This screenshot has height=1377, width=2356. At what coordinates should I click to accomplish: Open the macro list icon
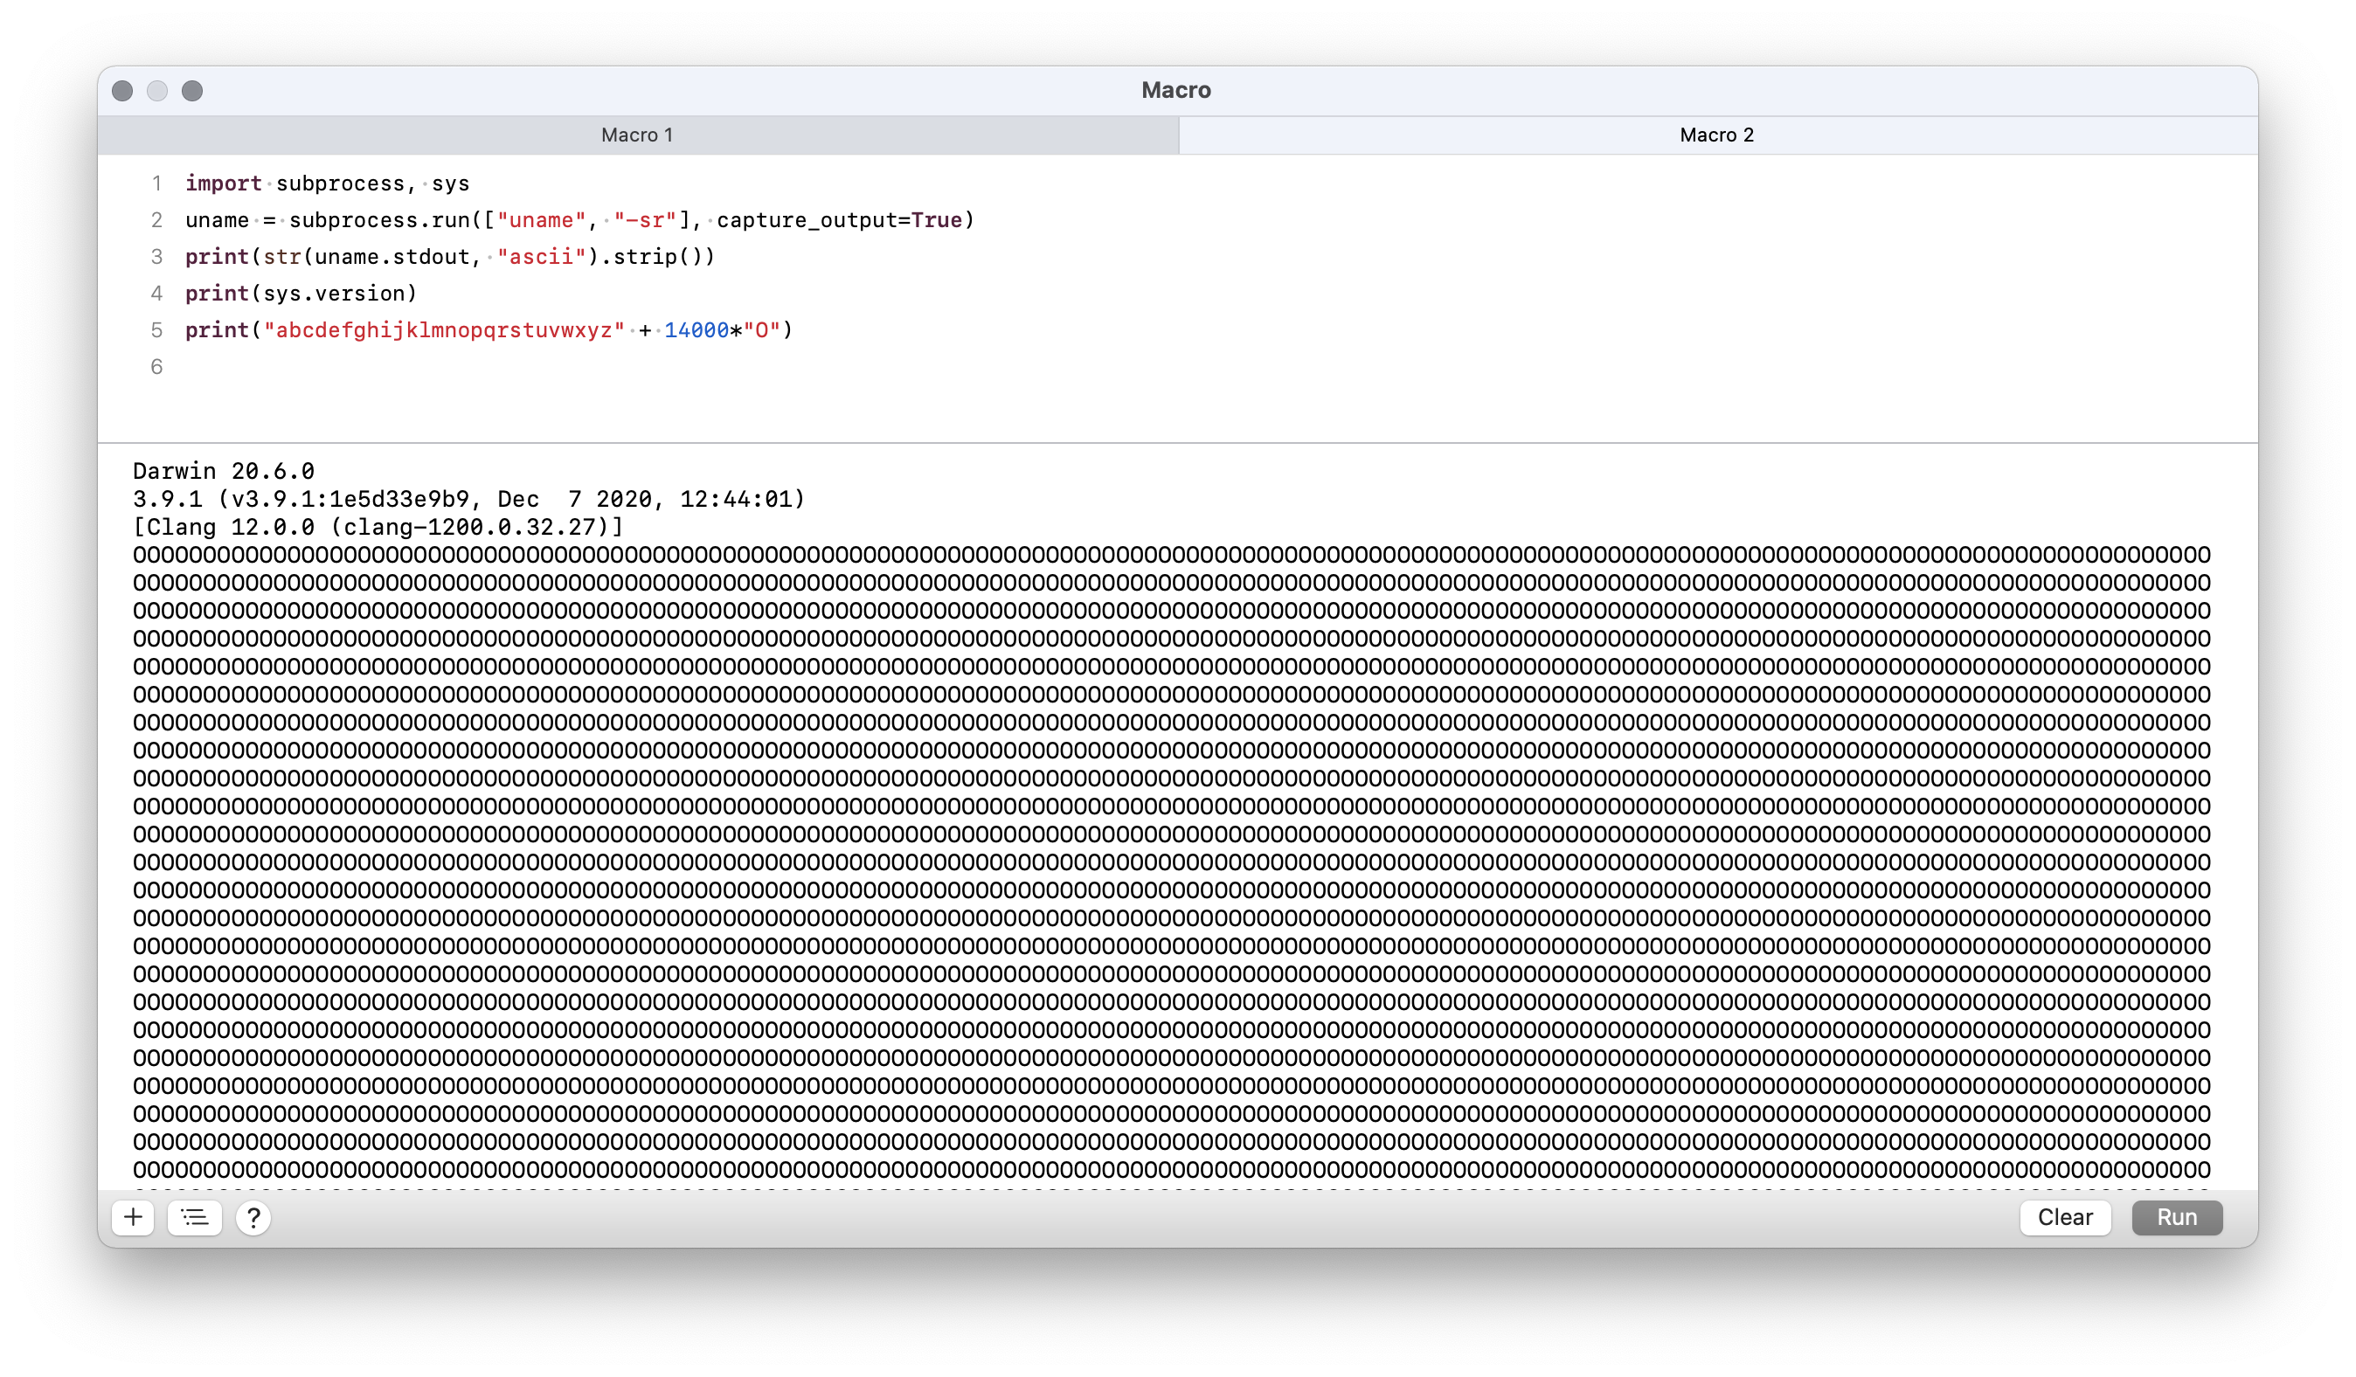tap(195, 1217)
